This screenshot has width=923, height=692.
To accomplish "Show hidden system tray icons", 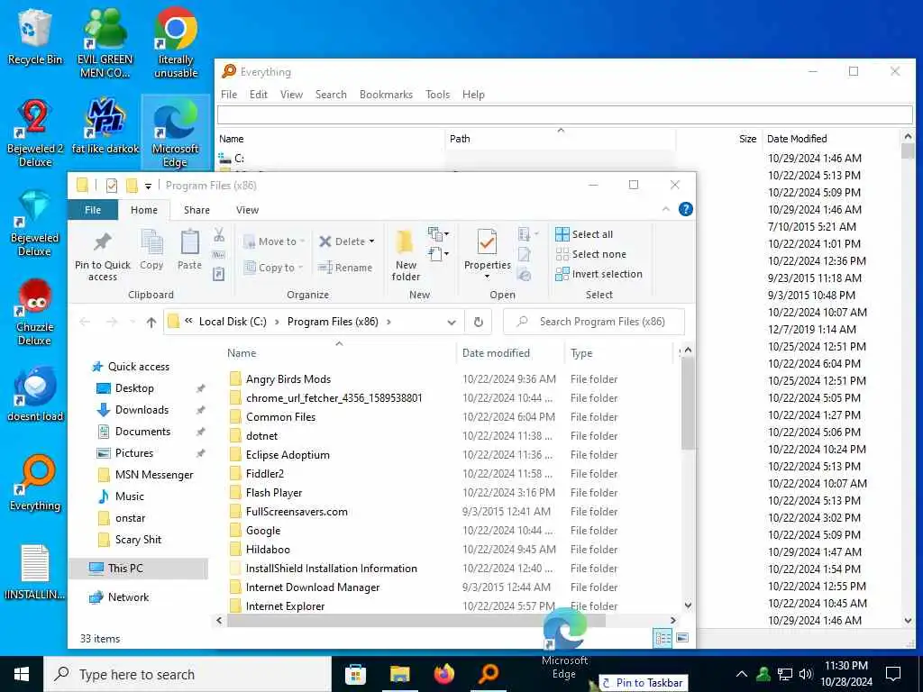I will pos(742,674).
